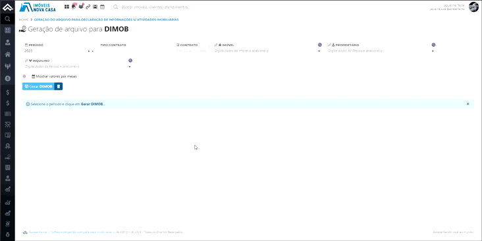Expand the Inquilino dropdown arrow
Image resolution: width=482 pixels, height=241 pixels.
130,67
